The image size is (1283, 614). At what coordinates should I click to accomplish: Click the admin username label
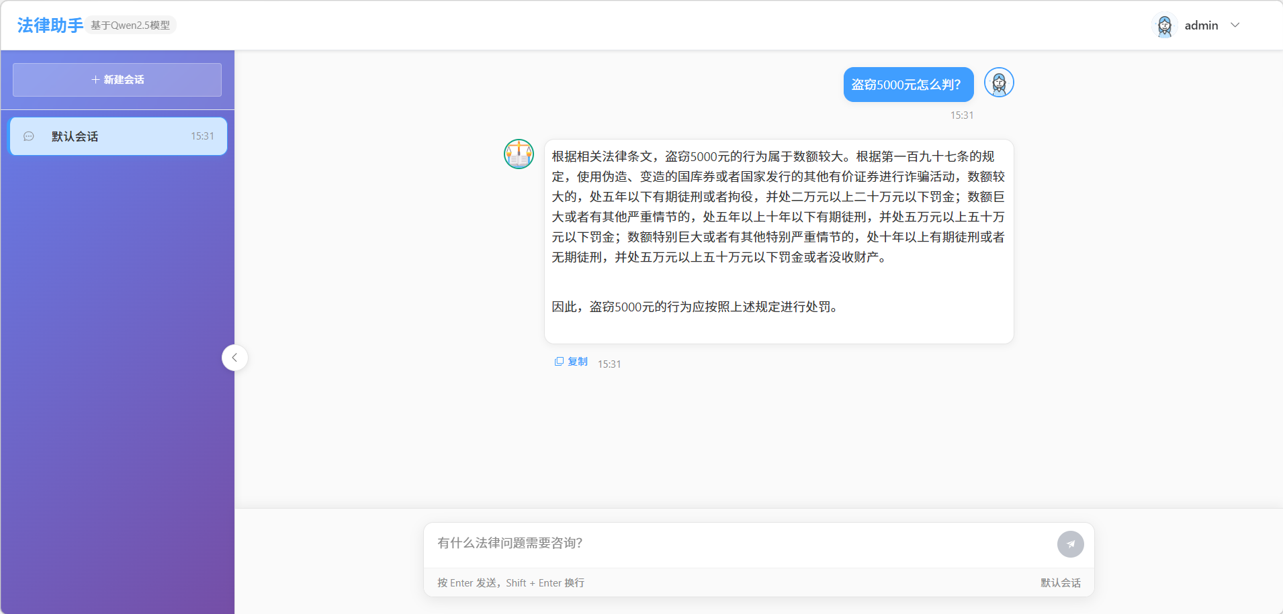(1201, 25)
